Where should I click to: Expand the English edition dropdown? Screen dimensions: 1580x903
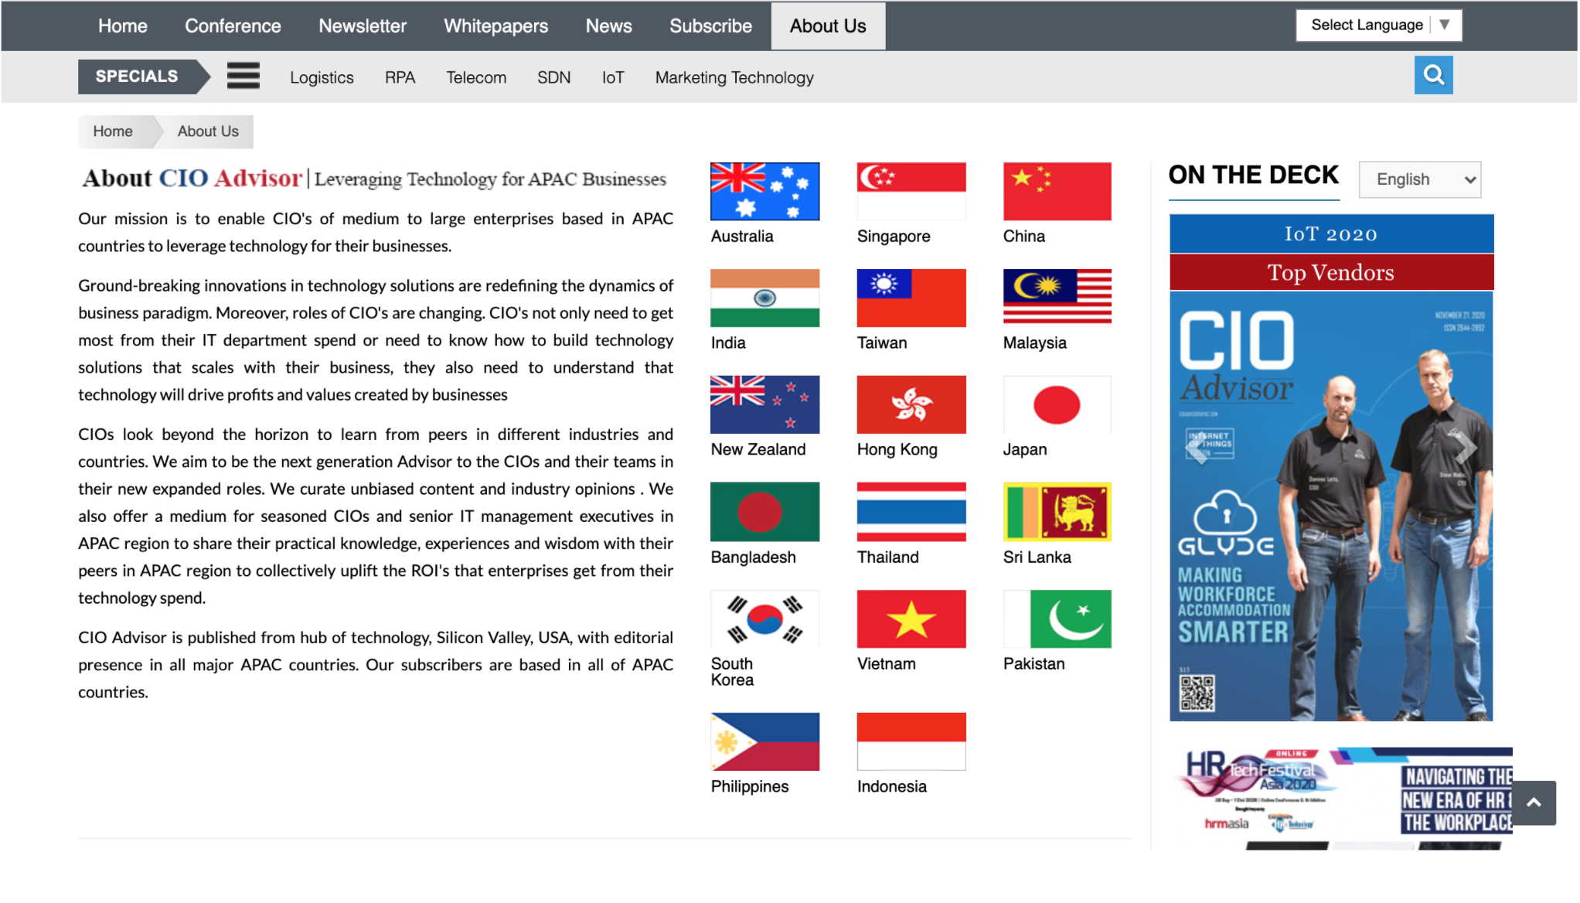pos(1420,180)
